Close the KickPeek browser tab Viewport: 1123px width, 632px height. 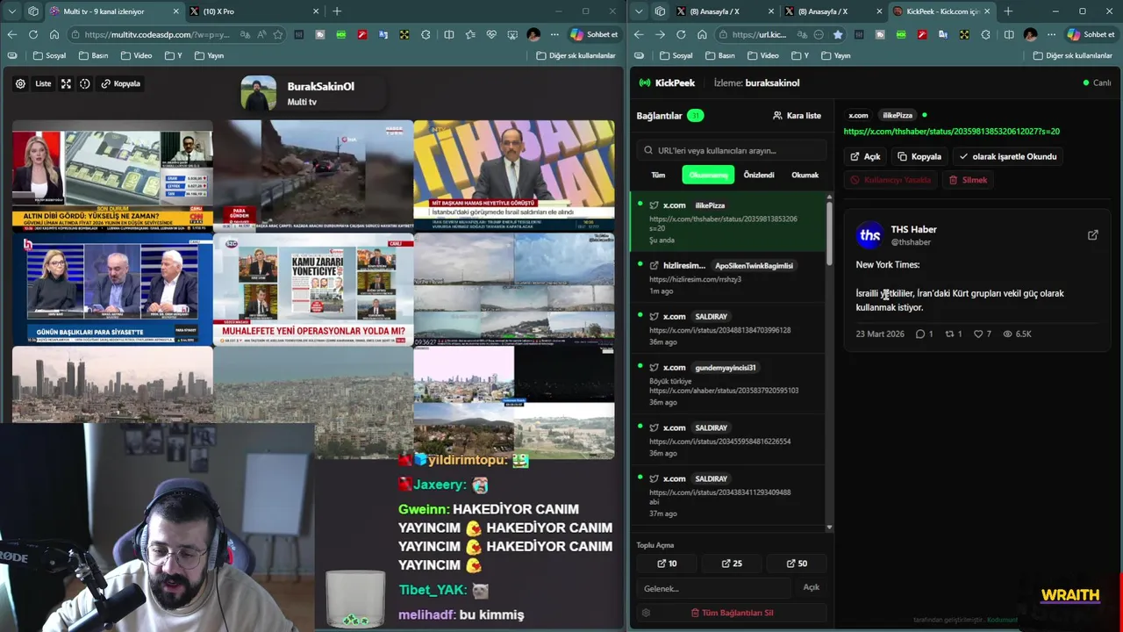tap(987, 11)
